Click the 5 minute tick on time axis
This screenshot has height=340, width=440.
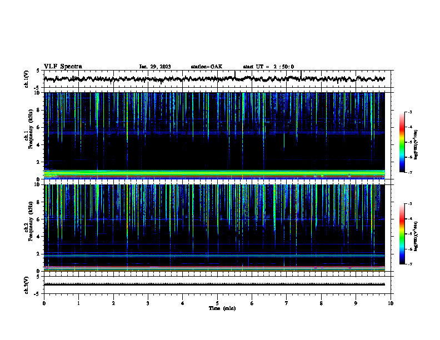[x=217, y=303]
